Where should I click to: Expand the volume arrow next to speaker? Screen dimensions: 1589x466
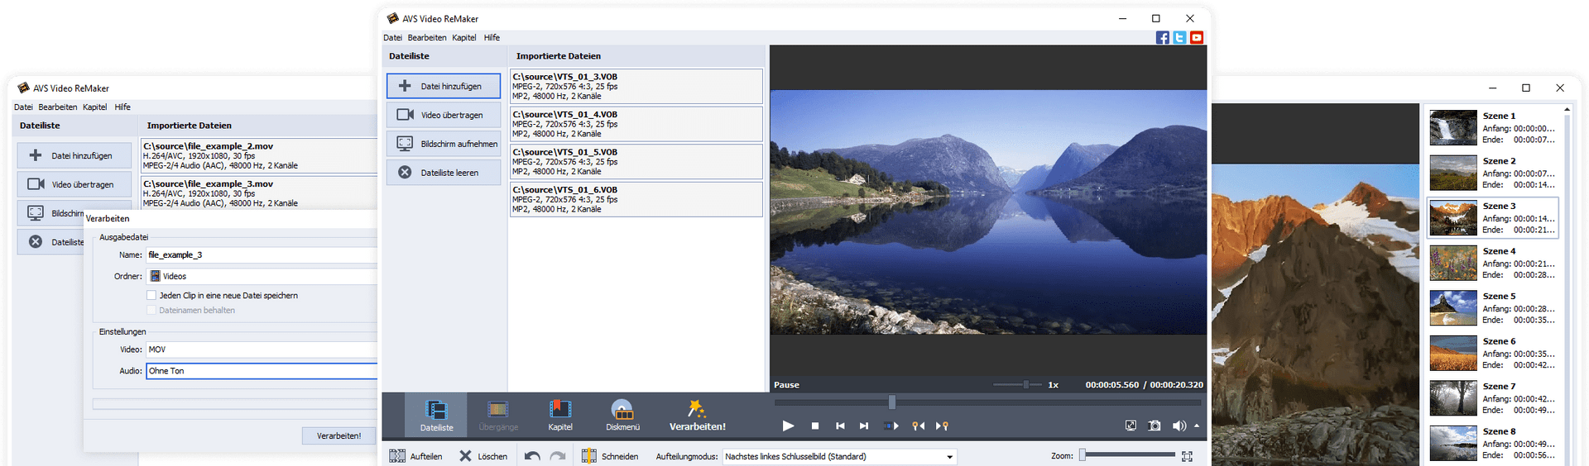[x=1197, y=426]
